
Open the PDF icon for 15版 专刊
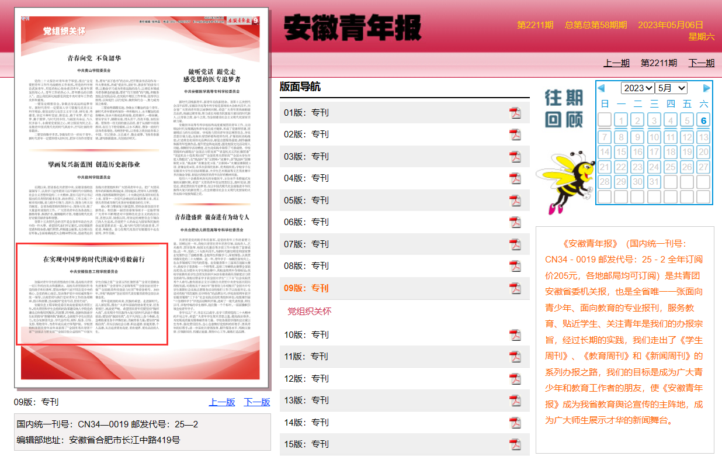(x=515, y=444)
